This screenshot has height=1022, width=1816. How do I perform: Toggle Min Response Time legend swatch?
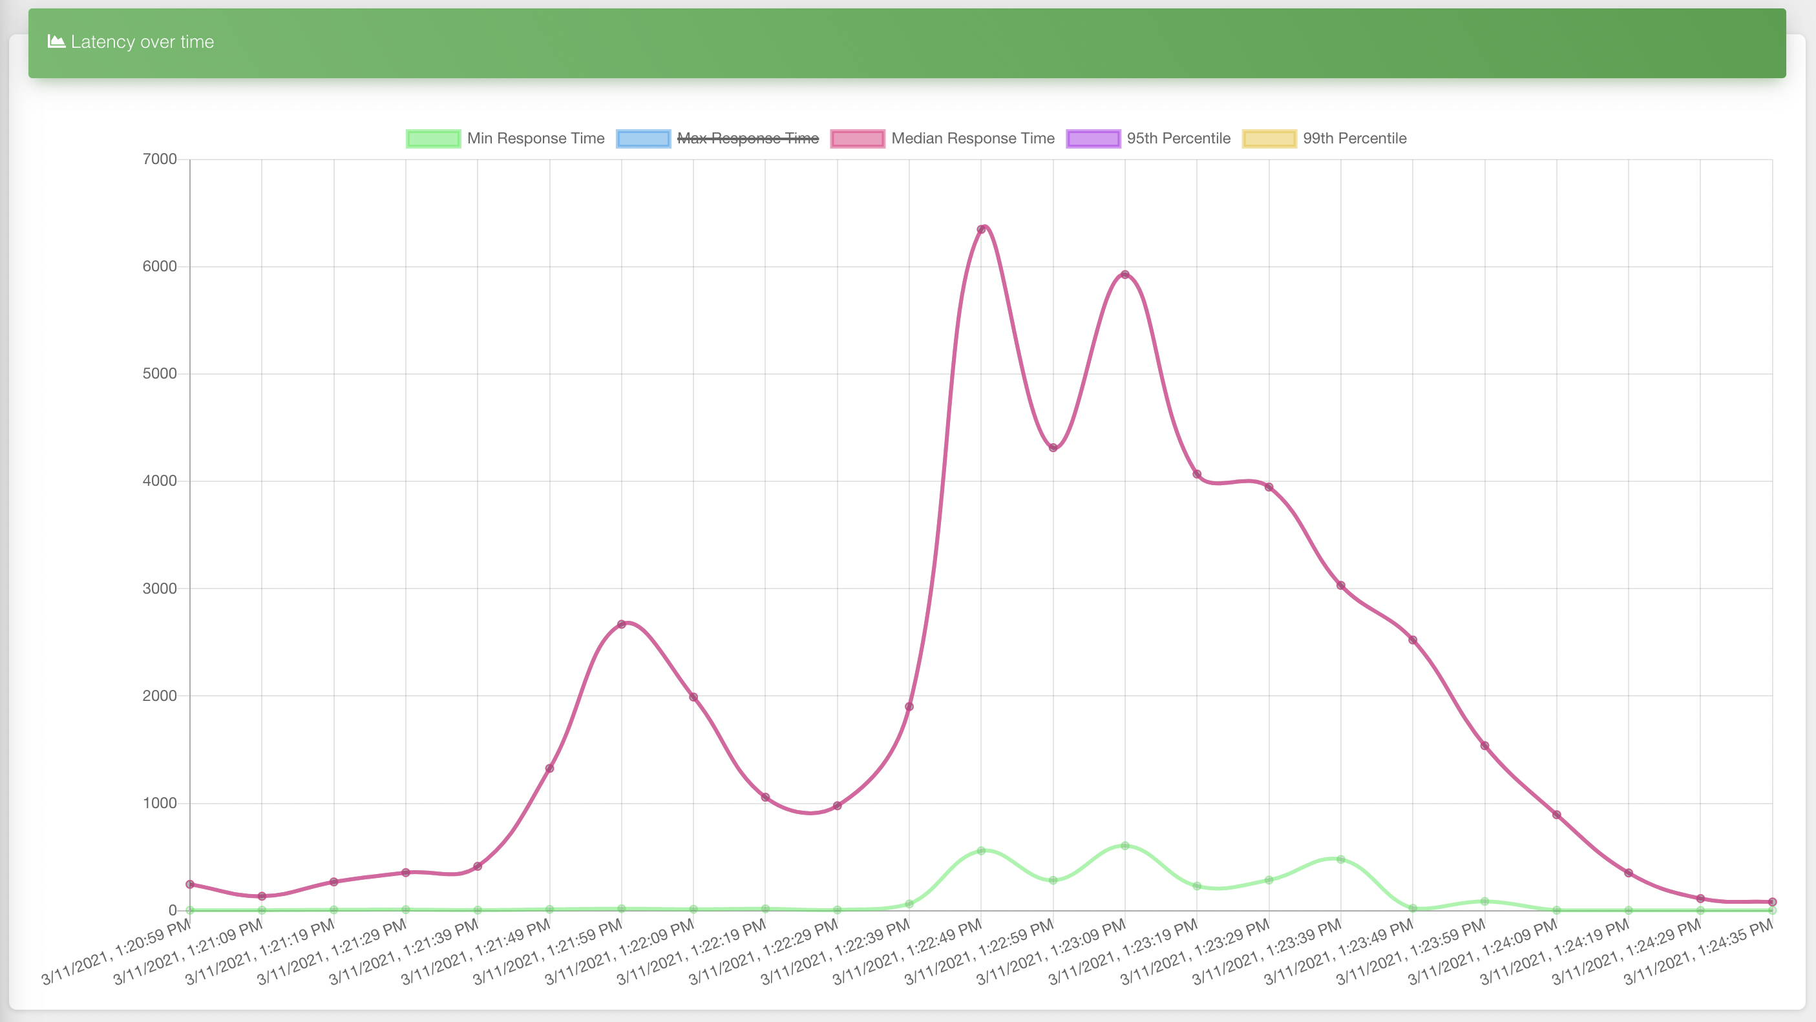pos(433,139)
